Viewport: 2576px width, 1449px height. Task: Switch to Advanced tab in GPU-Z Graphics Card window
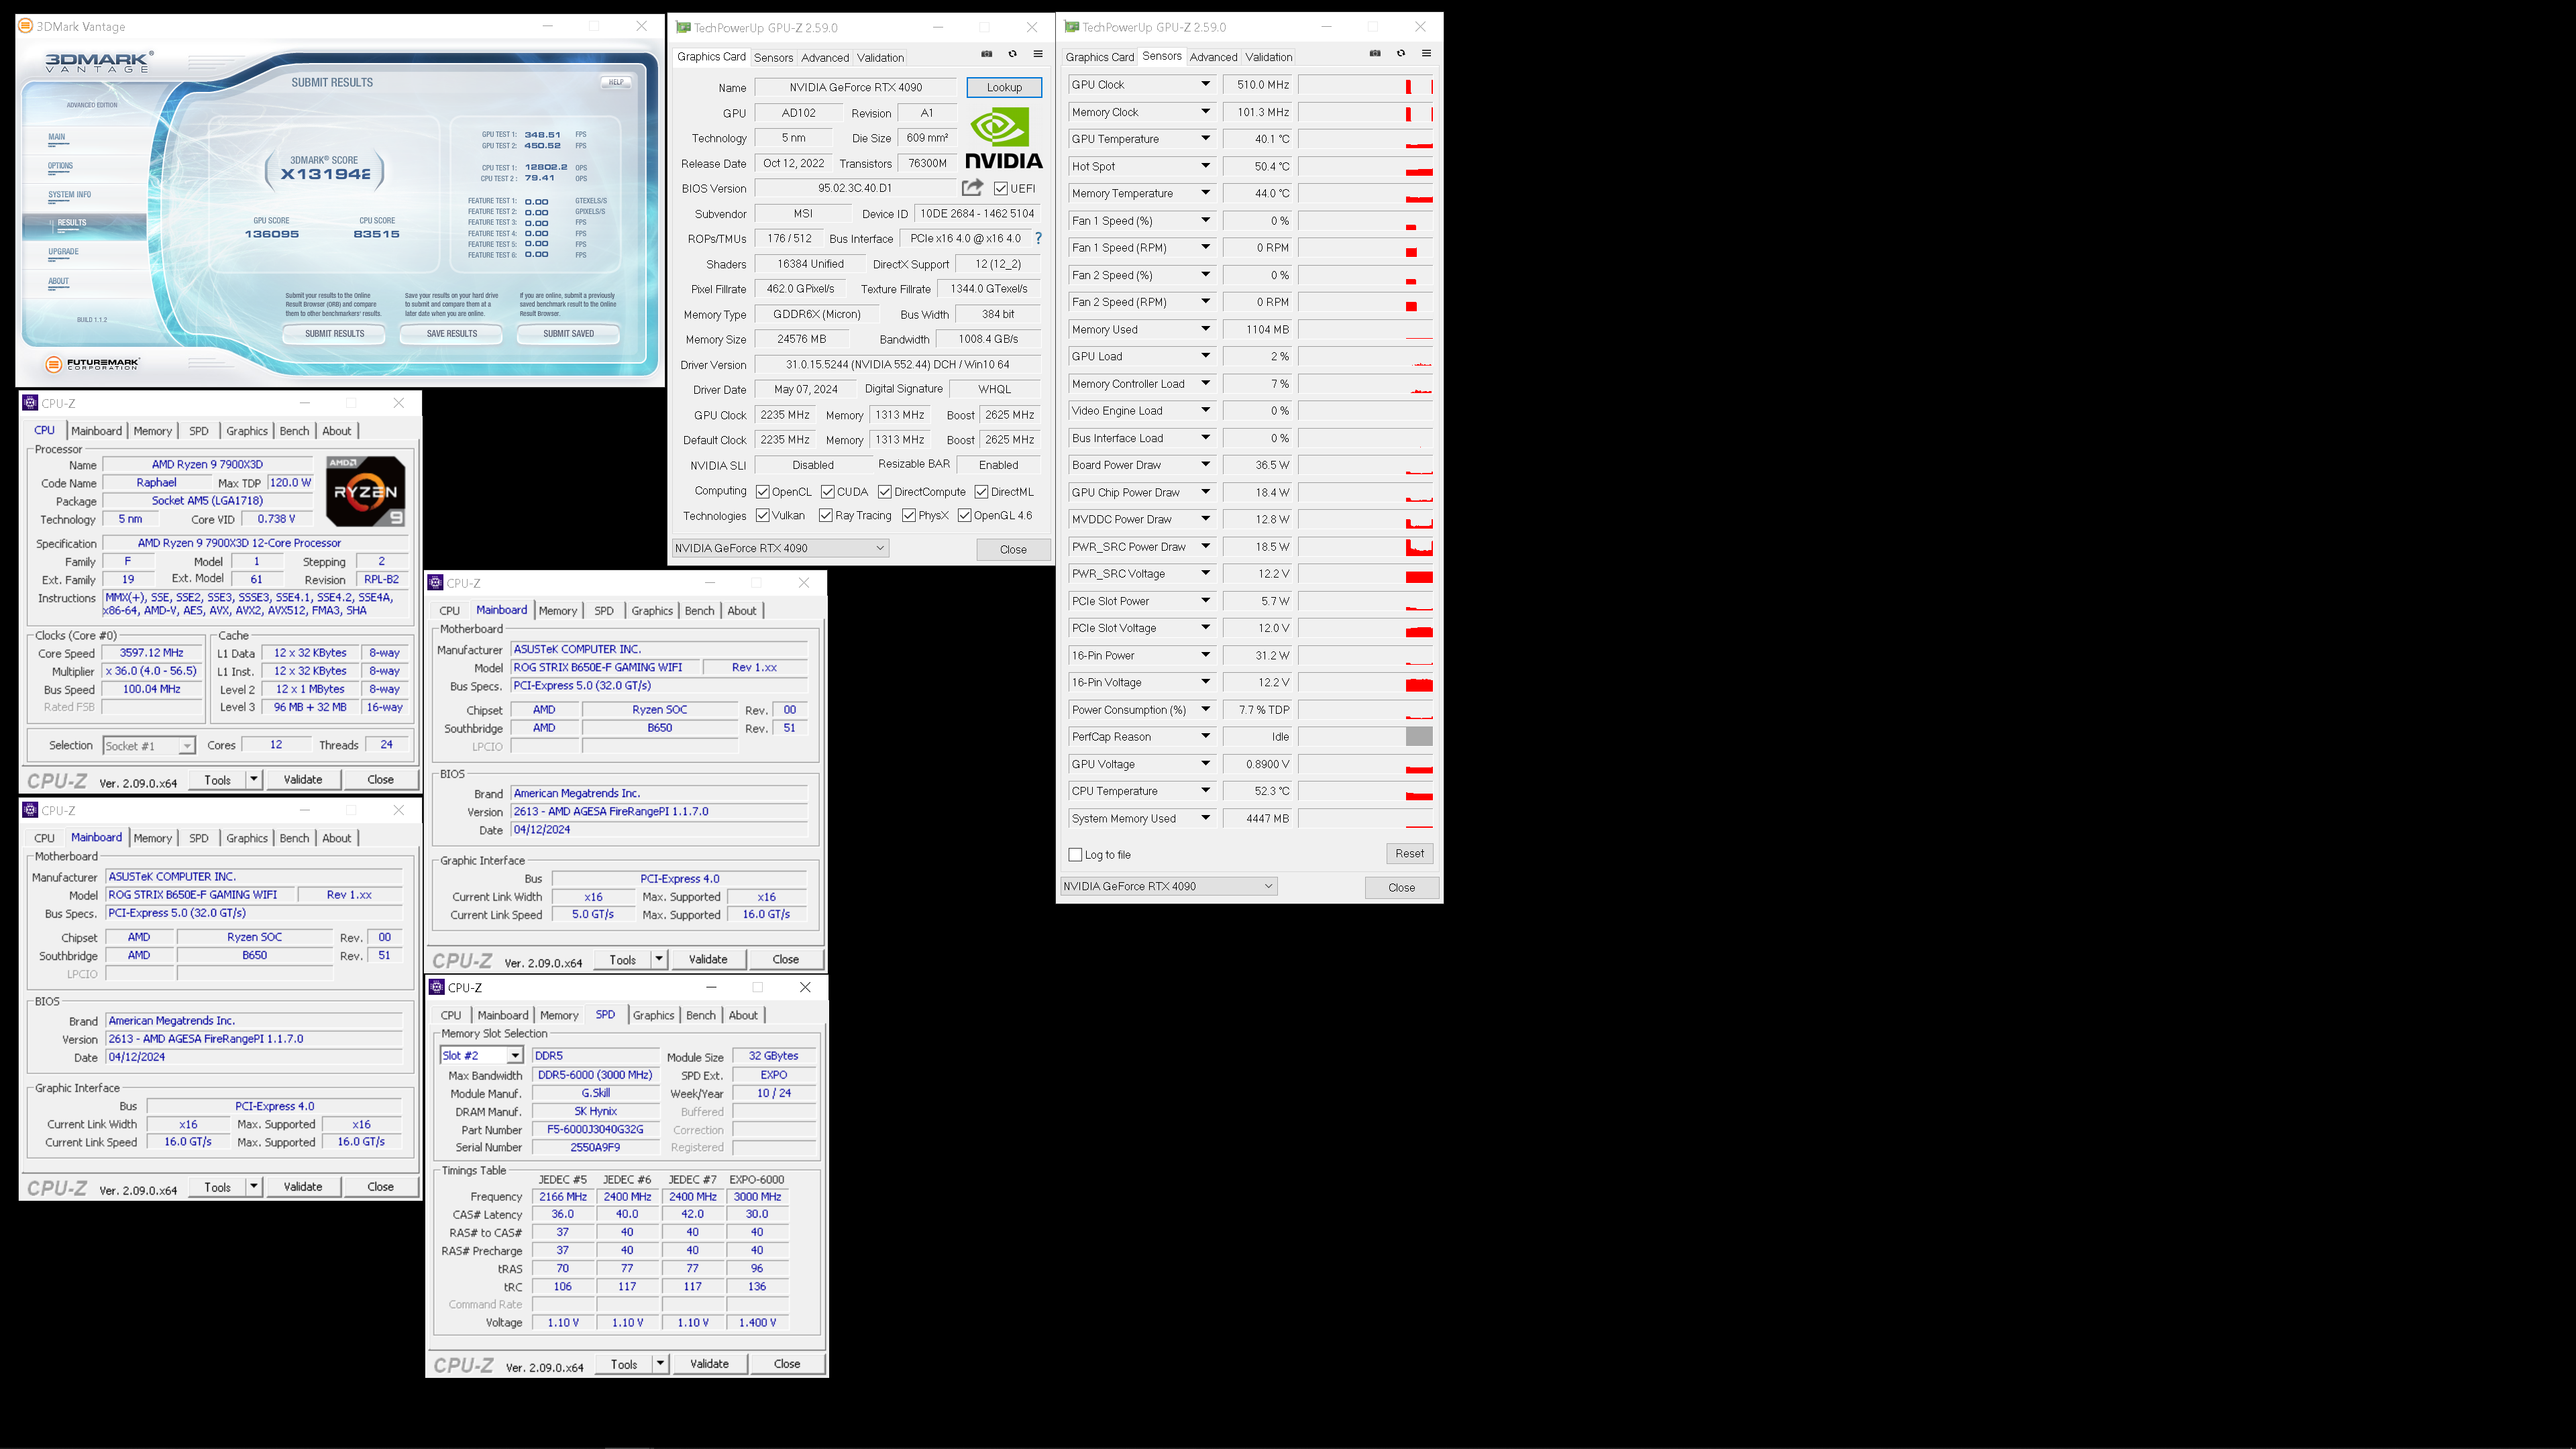point(825,58)
